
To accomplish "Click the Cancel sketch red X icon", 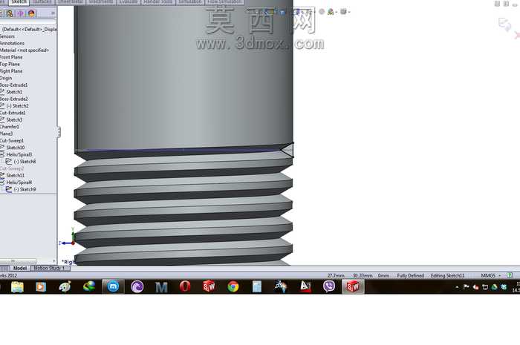I will 517,34.
